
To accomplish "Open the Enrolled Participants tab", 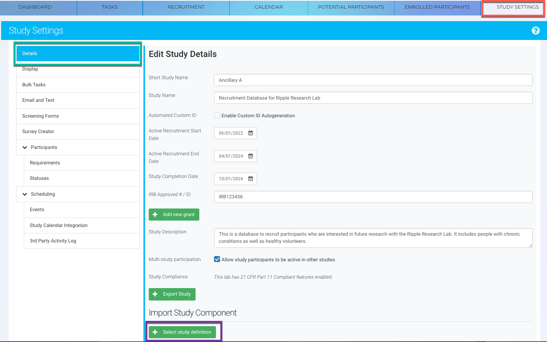I will tap(437, 7).
